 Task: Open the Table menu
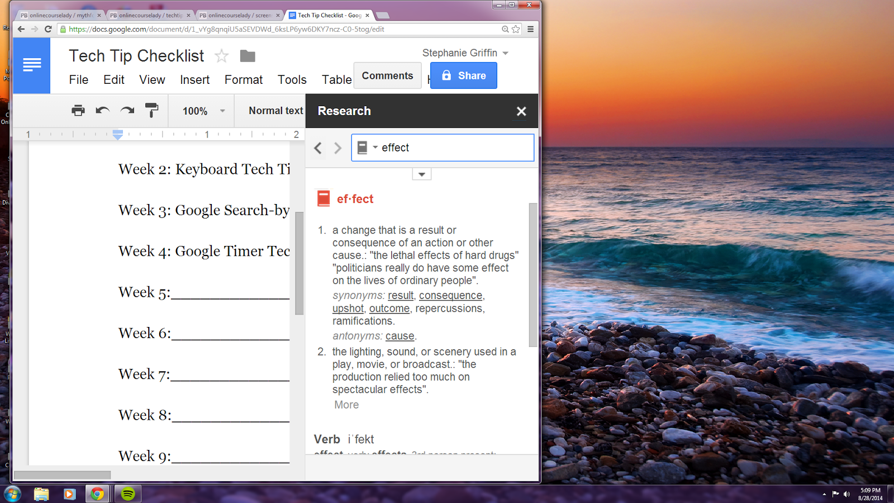[336, 80]
